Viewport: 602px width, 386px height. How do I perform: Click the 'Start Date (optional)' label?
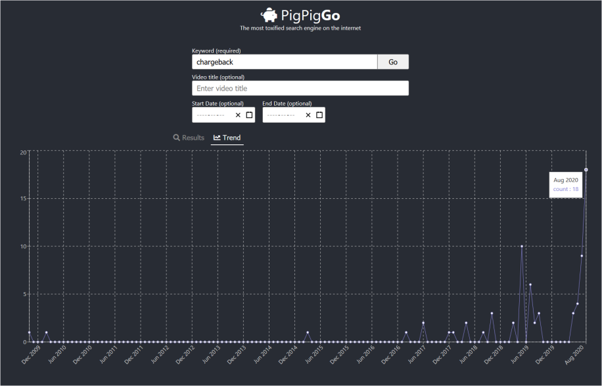[218, 104]
